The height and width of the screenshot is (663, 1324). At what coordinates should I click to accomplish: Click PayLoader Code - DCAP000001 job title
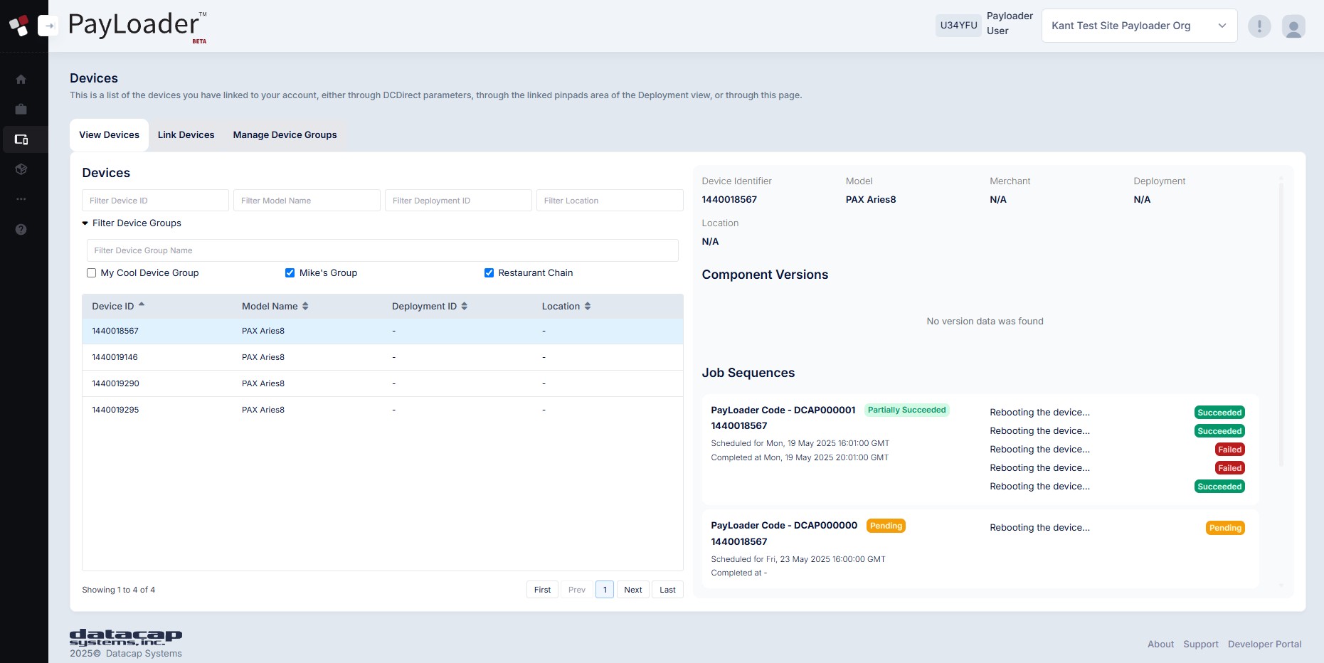(x=783, y=410)
